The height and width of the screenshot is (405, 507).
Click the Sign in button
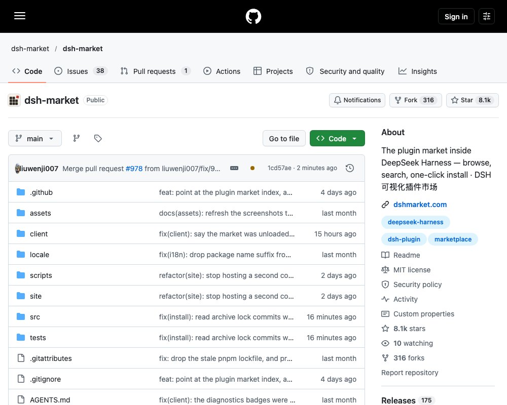pyautogui.click(x=456, y=17)
